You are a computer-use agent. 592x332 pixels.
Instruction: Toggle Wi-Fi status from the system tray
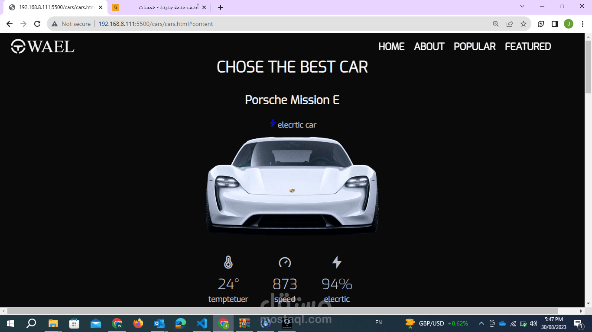[x=514, y=323]
